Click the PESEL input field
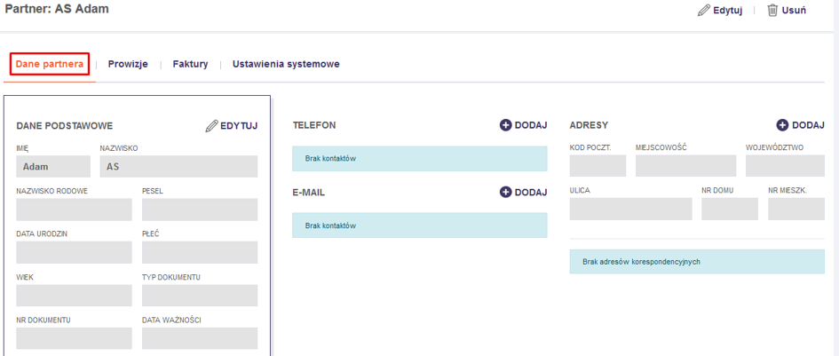The image size is (839, 356). pos(199,210)
